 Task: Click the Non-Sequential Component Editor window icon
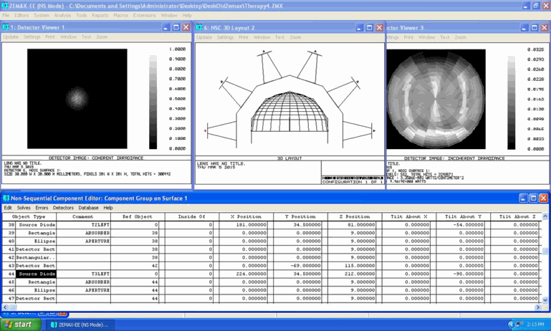pos(6,198)
